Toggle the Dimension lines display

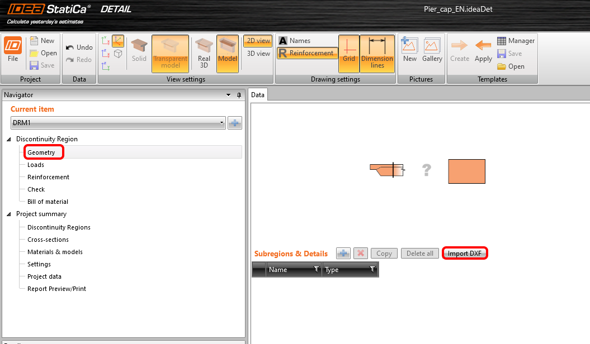[x=377, y=53]
